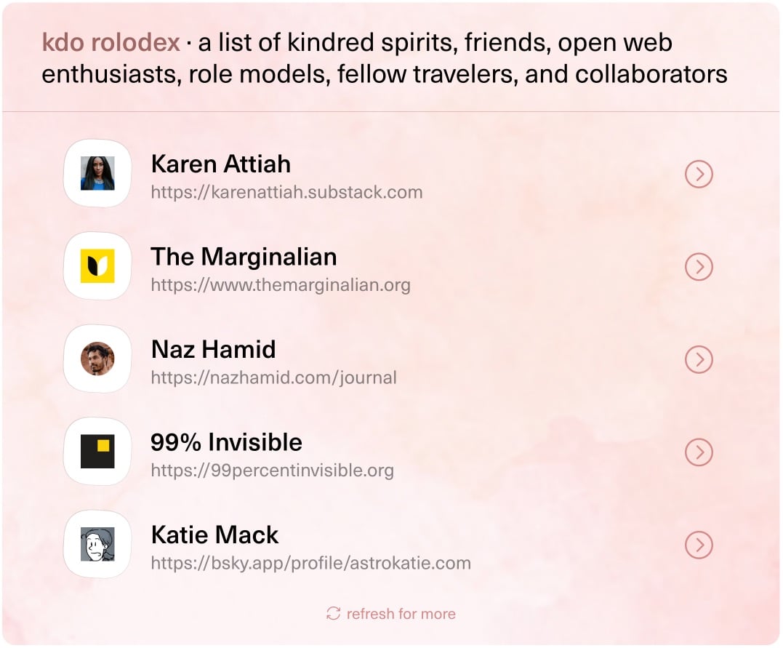
Task: Open the bsky.app astrokatie.com profile URL
Action: click(x=310, y=563)
